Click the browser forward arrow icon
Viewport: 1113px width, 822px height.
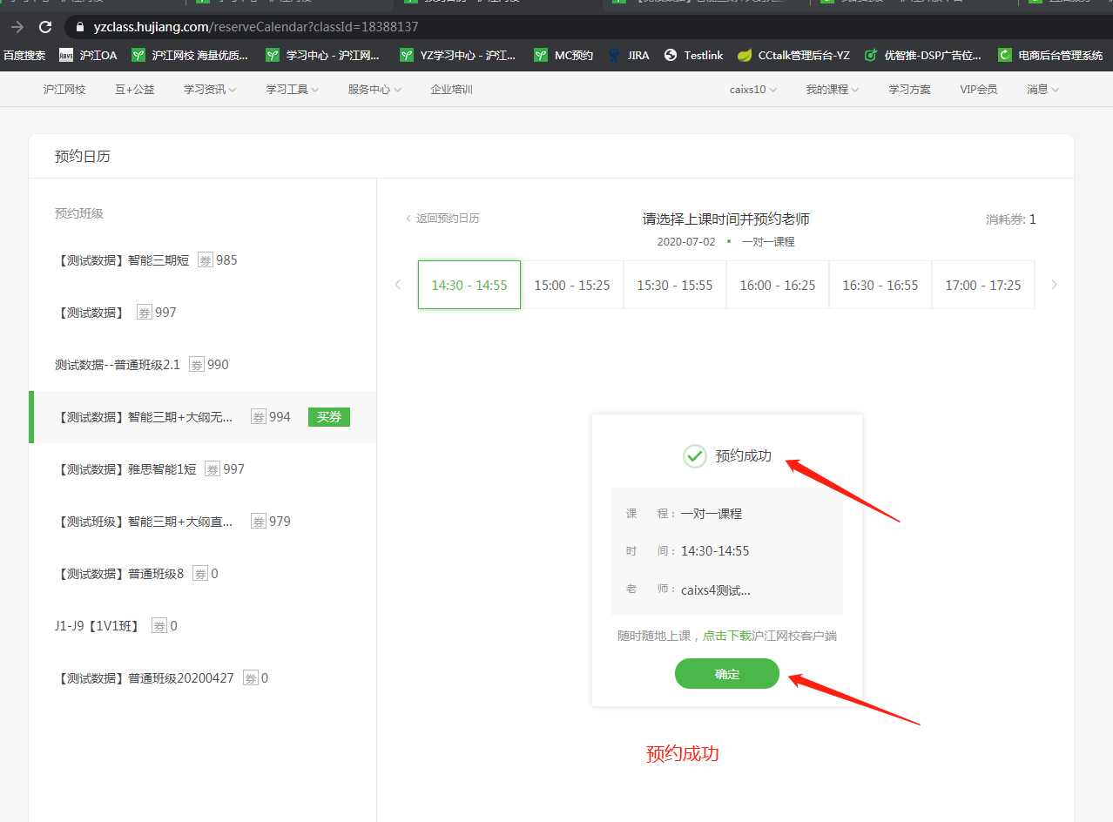(x=17, y=27)
